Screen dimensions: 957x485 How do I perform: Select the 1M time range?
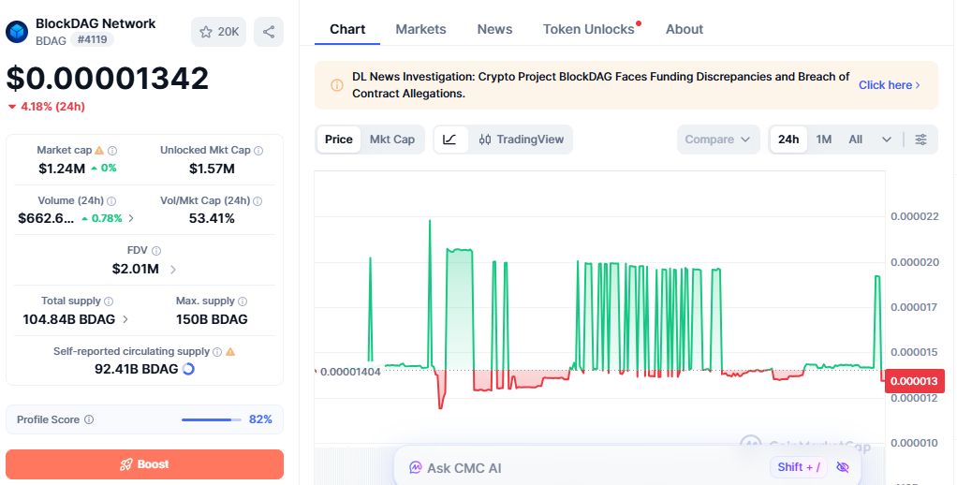coord(824,140)
